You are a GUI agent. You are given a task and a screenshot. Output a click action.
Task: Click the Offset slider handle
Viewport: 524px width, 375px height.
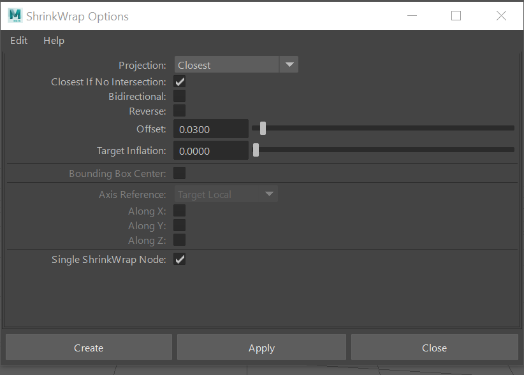pos(263,129)
